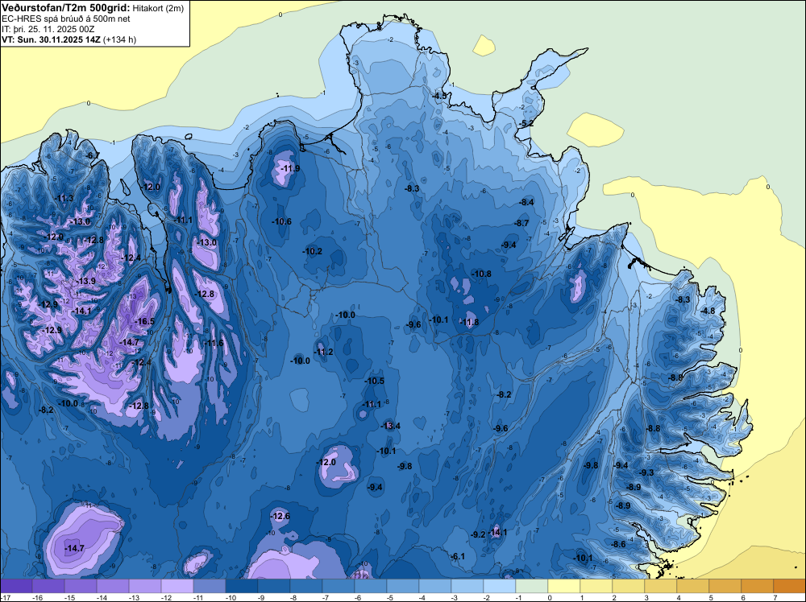
Task: Pick the legend swatch between 3 and 4
Action: pyautogui.click(x=661, y=586)
